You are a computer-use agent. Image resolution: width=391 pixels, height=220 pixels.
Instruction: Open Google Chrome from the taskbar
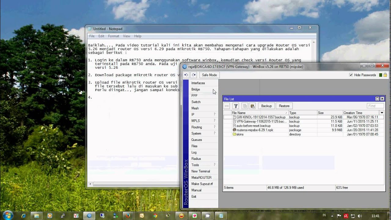(155, 216)
